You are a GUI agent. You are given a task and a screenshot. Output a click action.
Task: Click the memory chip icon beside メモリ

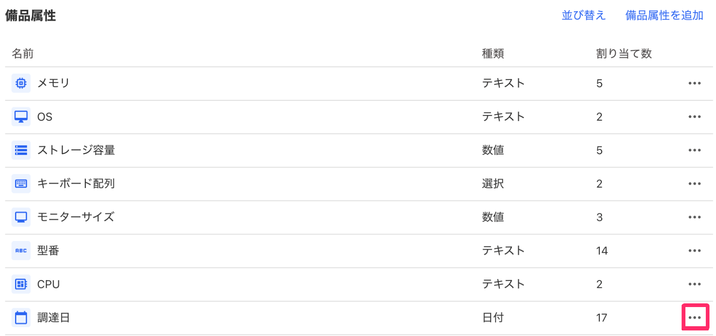tap(21, 83)
